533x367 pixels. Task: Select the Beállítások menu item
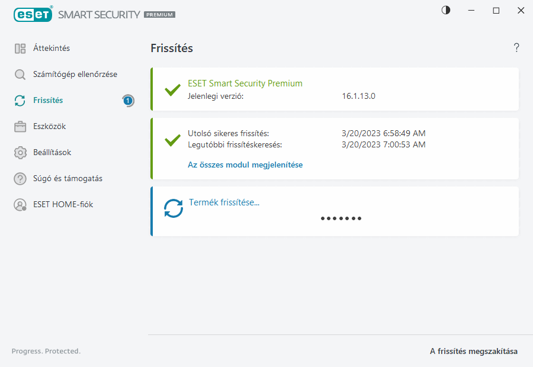(52, 153)
